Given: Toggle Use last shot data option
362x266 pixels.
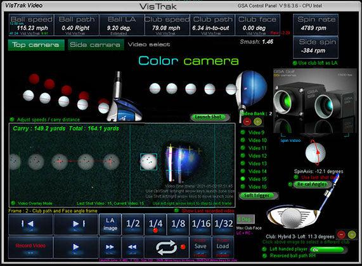Looking at the screenshot, I should (296, 177).
